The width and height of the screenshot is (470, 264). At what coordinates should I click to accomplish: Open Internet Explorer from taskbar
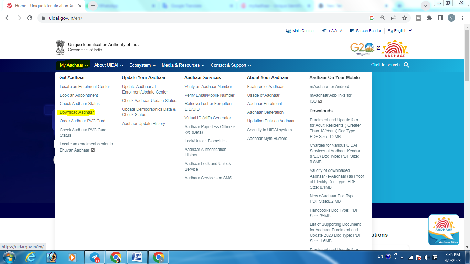click(31, 257)
